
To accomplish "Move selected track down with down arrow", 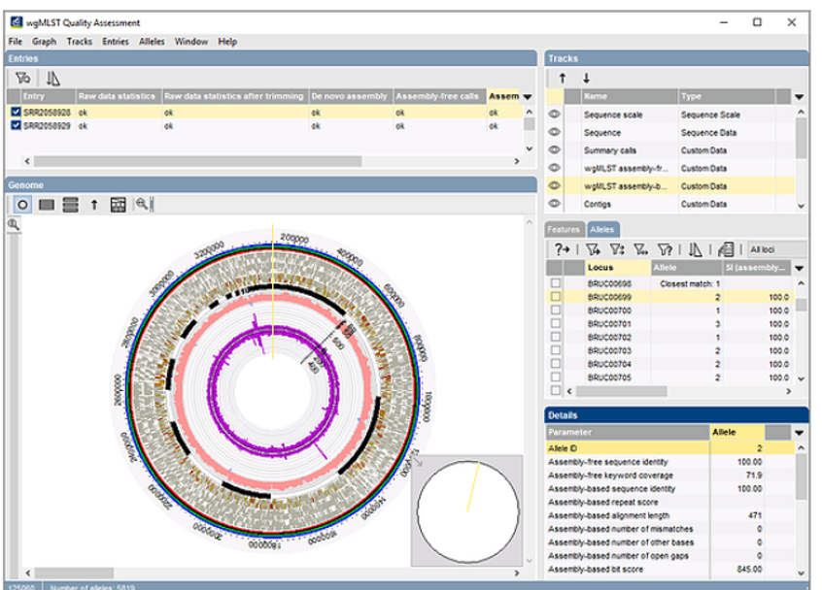I will (x=586, y=79).
